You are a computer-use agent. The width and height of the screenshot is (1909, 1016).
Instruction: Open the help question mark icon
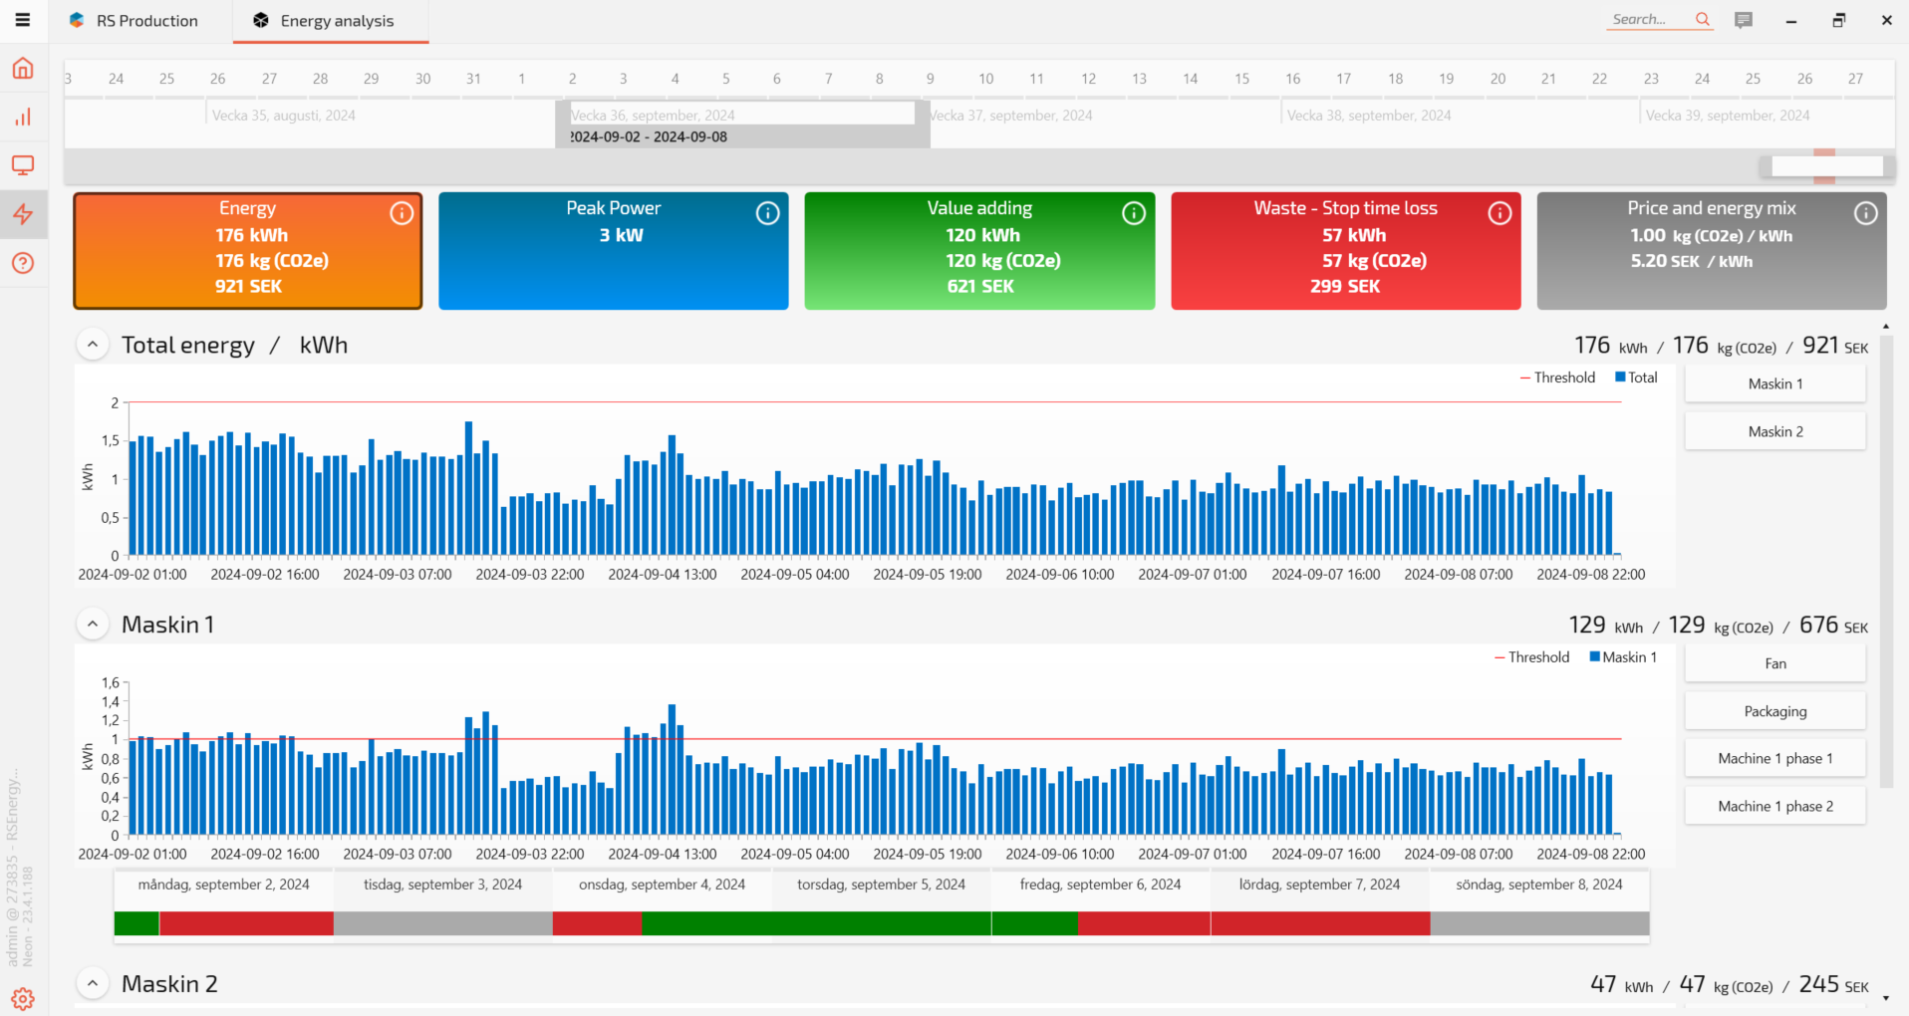[23, 263]
